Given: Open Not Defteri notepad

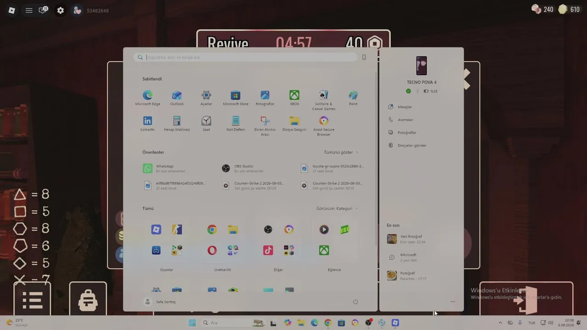Looking at the screenshot, I should coord(236,123).
